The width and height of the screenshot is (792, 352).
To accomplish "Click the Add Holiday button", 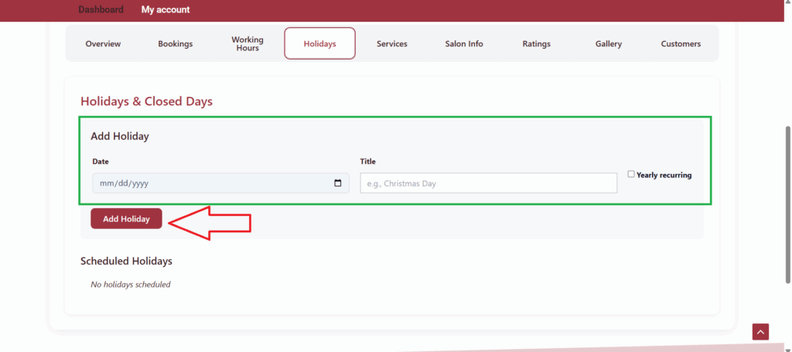I will point(126,219).
